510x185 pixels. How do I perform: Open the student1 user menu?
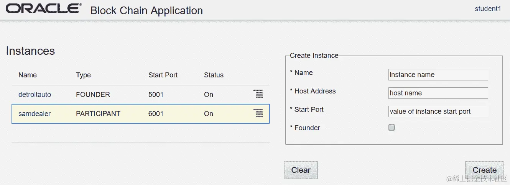[488, 9]
